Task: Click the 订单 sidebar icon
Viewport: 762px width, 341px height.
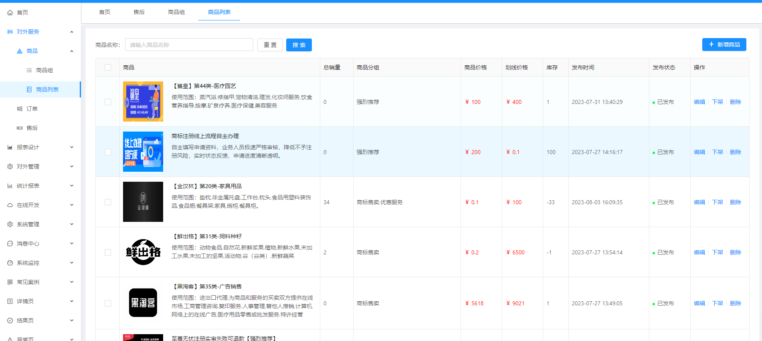Action: (x=20, y=109)
